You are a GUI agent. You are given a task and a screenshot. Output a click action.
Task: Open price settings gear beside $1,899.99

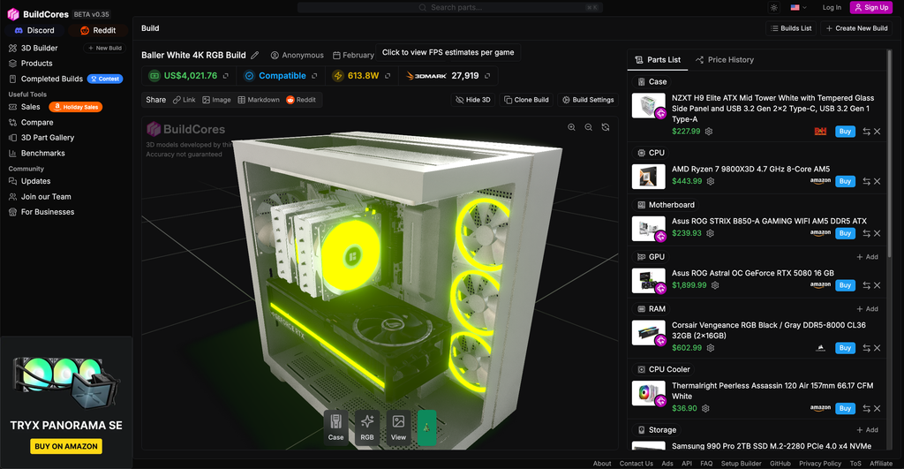(715, 285)
